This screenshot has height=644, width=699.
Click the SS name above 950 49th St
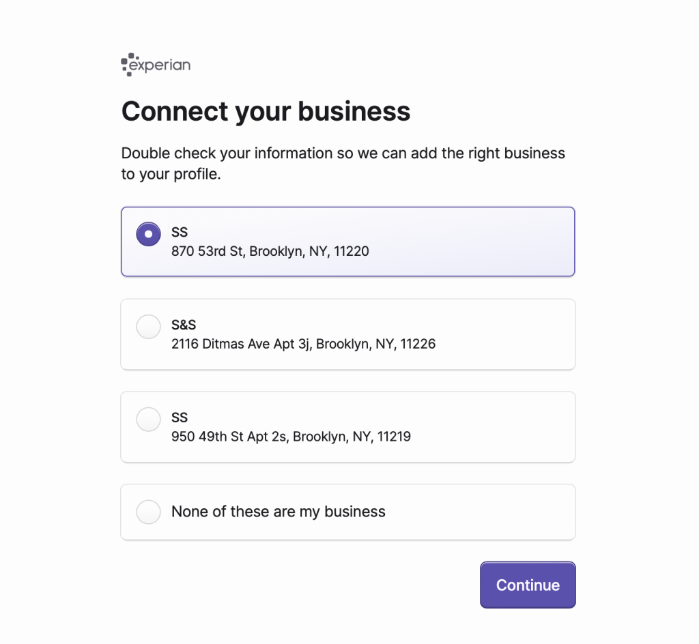click(x=180, y=418)
